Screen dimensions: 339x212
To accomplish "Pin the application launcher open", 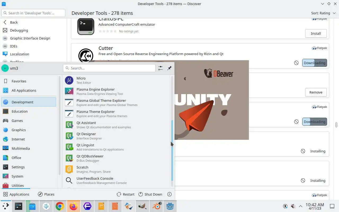I will pos(169,68).
